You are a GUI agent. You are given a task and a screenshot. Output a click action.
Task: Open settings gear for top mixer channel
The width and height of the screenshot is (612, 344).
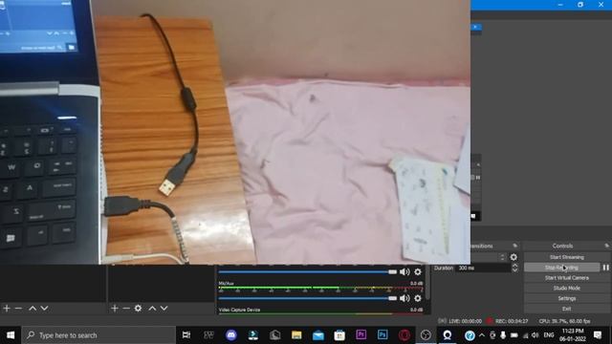click(418, 271)
